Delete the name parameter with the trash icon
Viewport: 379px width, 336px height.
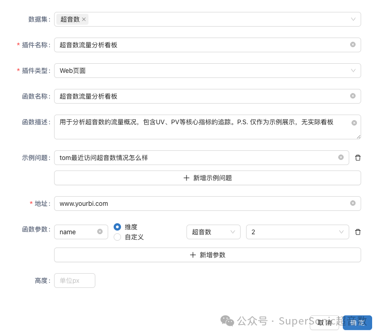click(358, 231)
